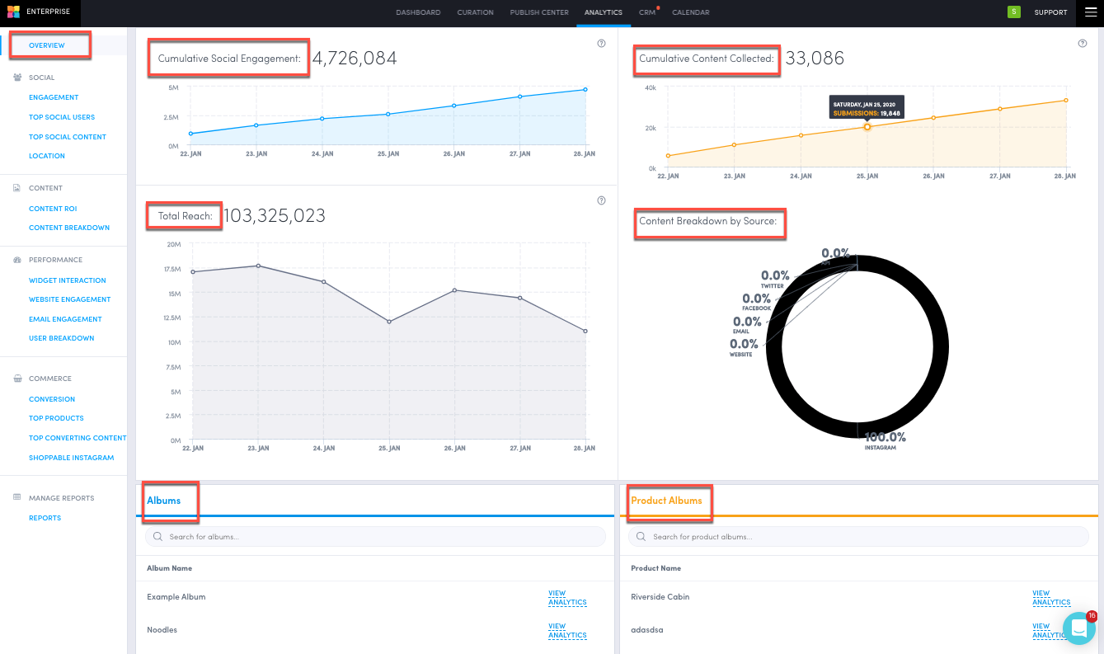Open the CRM menu item
The width and height of the screenshot is (1104, 654).
pos(646,12)
